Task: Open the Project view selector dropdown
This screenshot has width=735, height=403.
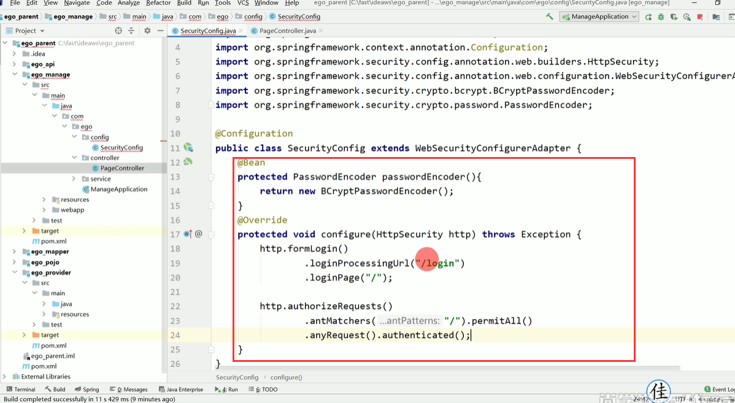Action: tap(25, 31)
